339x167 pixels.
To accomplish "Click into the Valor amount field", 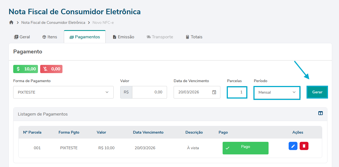I will tap(149, 92).
